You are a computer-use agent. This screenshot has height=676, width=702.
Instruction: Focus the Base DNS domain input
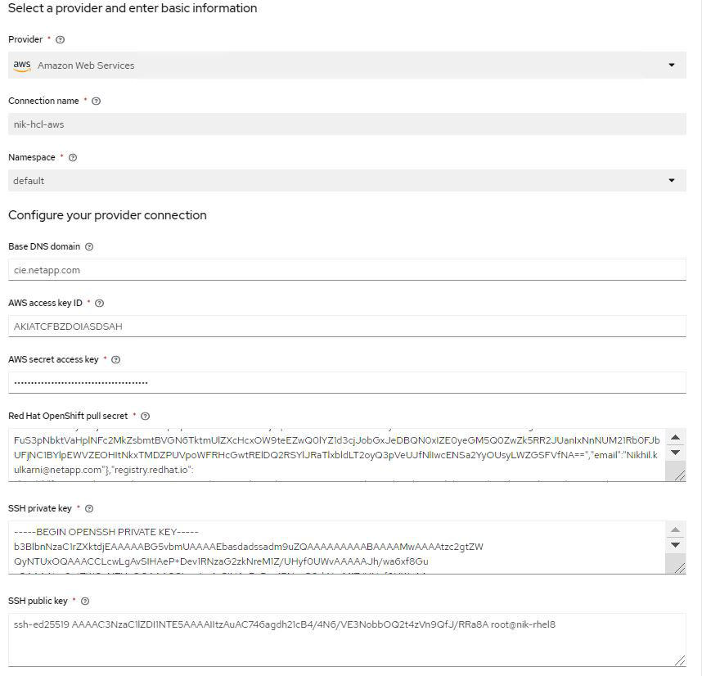pos(347,269)
